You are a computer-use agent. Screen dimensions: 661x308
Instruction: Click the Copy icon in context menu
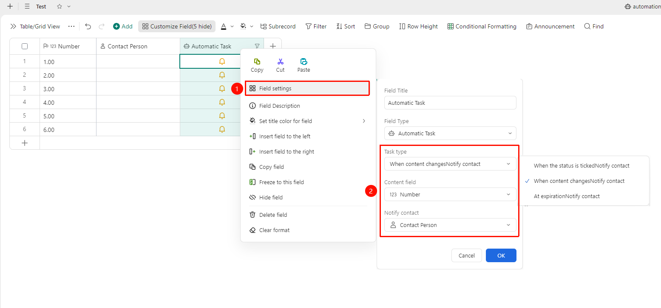(257, 62)
